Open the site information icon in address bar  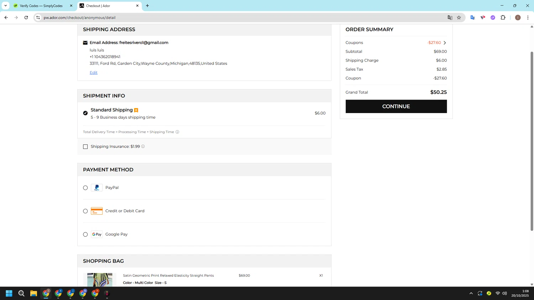[38, 17]
